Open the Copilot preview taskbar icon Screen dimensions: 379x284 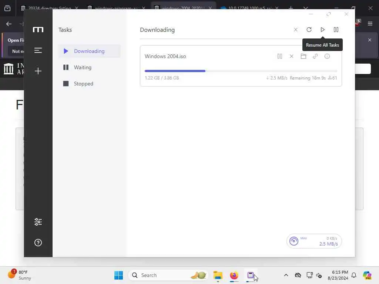(367, 275)
